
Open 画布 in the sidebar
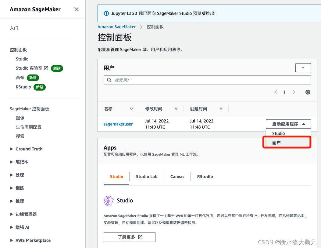click(x=20, y=77)
